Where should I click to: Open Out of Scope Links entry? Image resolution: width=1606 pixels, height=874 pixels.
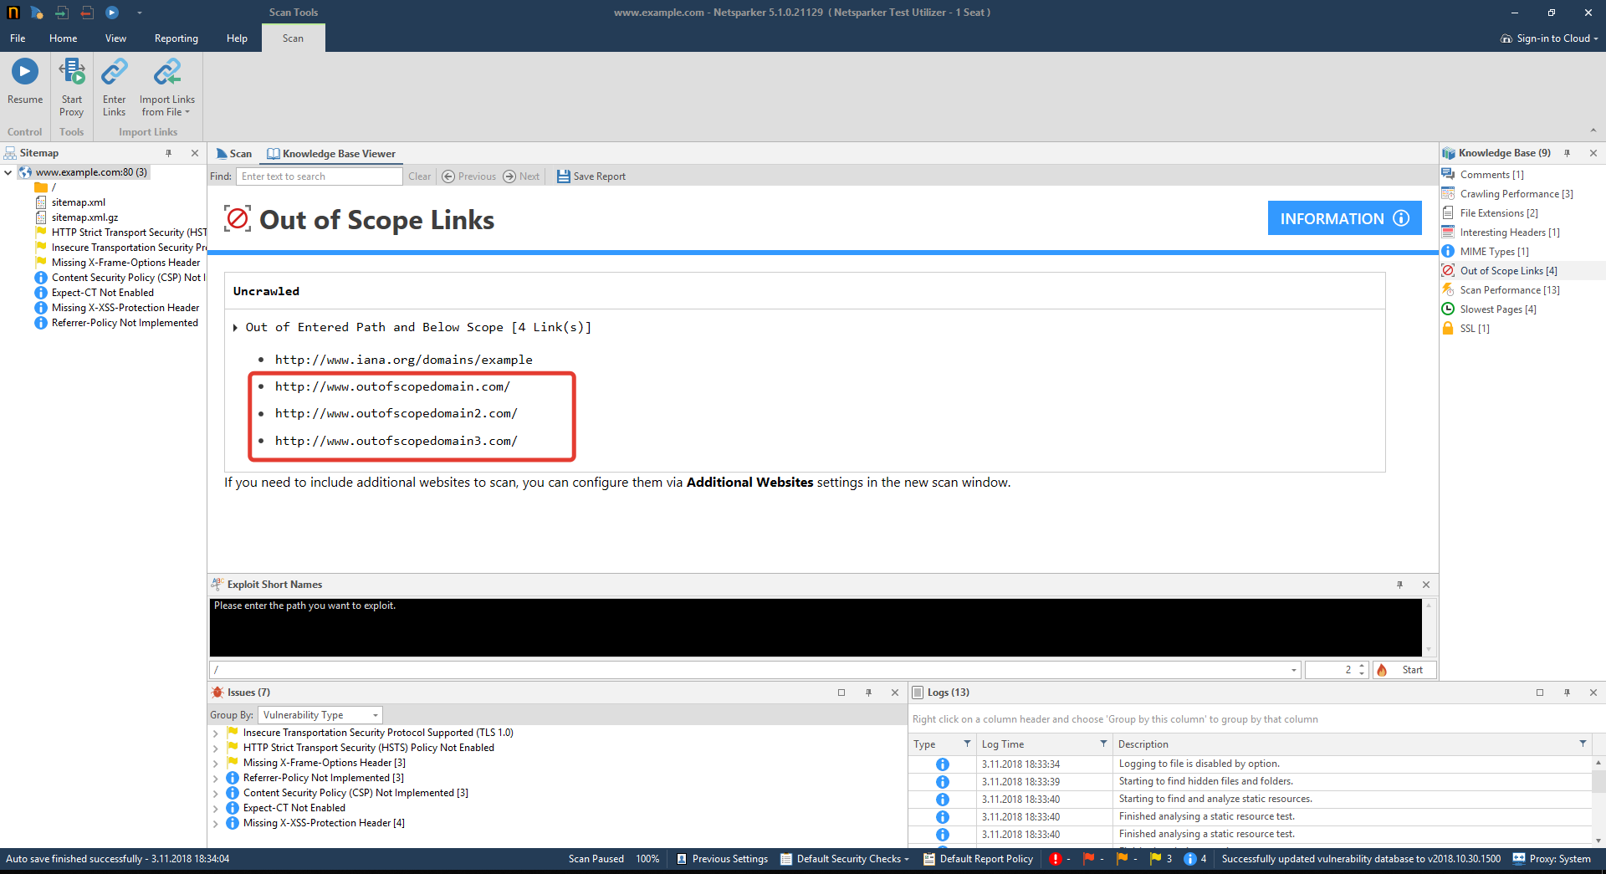[x=1508, y=271]
